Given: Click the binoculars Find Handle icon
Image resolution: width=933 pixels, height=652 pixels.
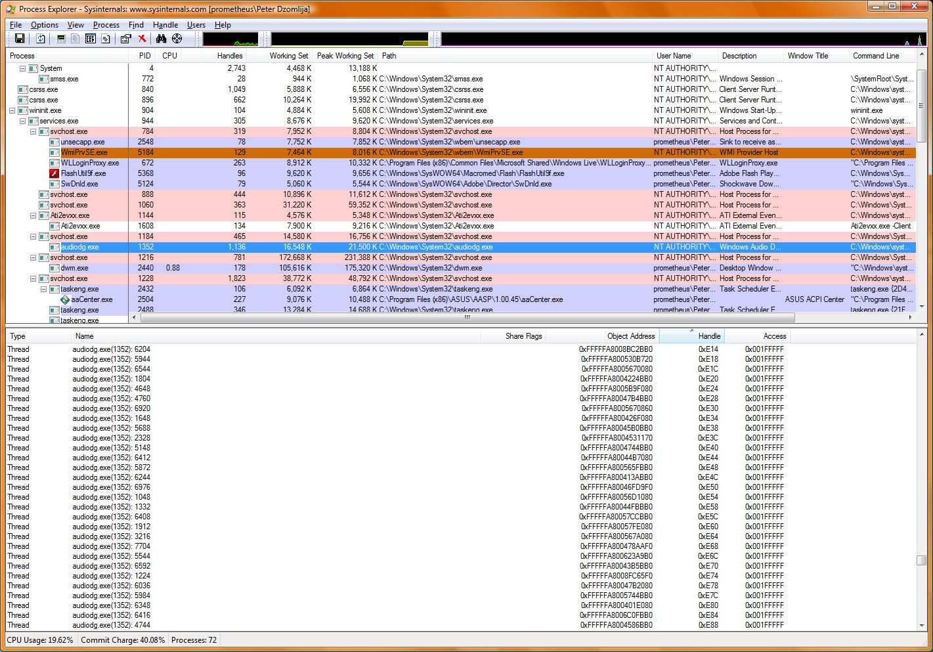Looking at the screenshot, I should point(162,39).
